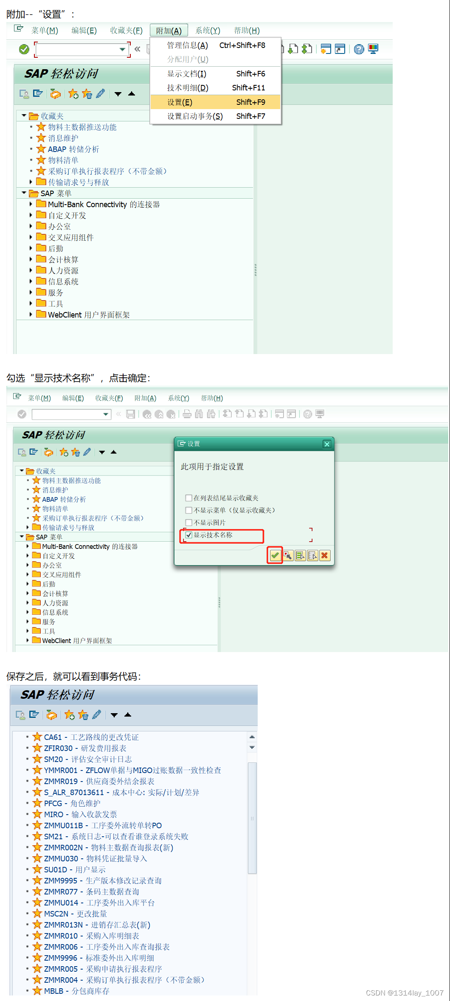Viewport: 450px width, 1001px height.
Task: Click green Enter checkmark beside active command field
Action: tap(24, 49)
